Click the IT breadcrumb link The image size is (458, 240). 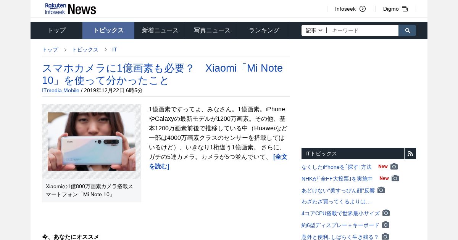click(114, 50)
